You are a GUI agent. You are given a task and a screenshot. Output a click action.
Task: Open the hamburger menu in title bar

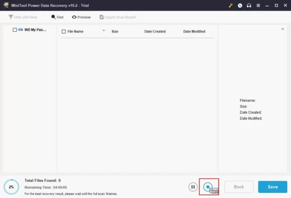click(x=258, y=5)
